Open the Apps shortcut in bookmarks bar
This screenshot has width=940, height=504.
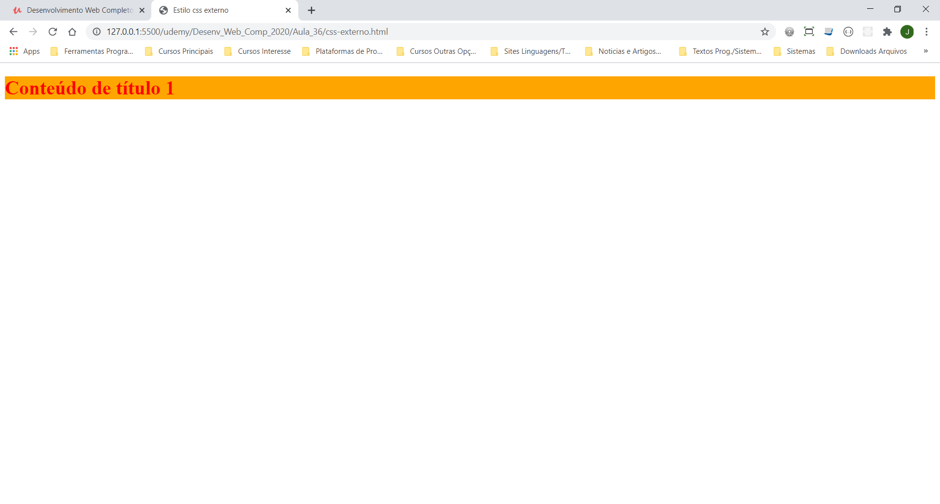coord(24,51)
